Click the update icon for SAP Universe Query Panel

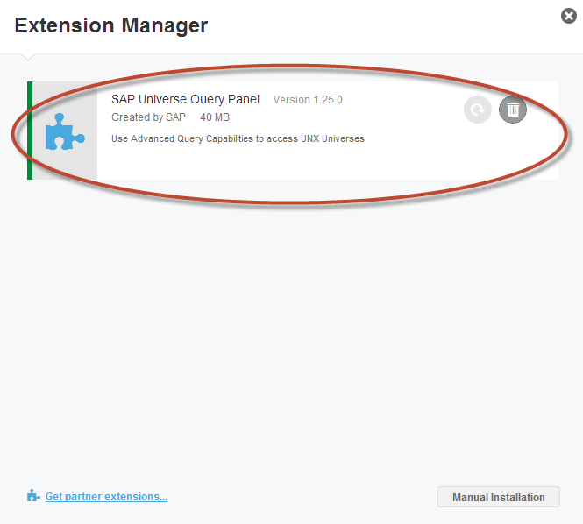pos(478,110)
